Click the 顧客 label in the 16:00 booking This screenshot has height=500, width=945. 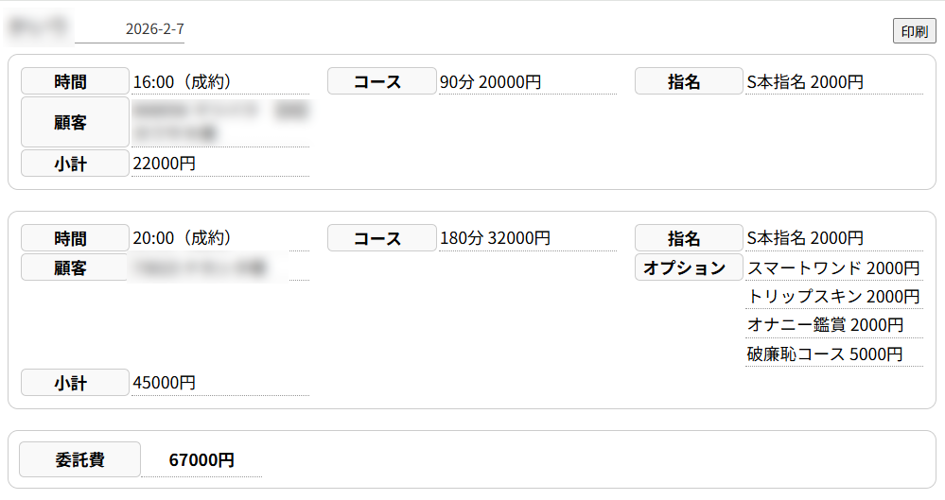[x=75, y=123]
